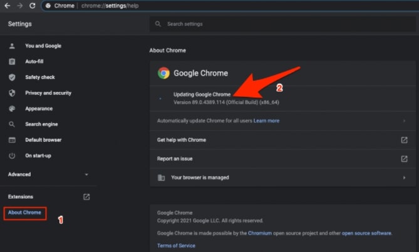Image resolution: width=419 pixels, height=252 pixels.
Task: Click the open source software link
Action: (x=366, y=233)
